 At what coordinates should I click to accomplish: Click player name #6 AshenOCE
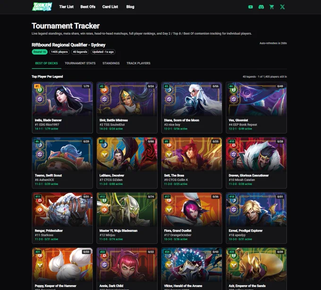coord(44,180)
